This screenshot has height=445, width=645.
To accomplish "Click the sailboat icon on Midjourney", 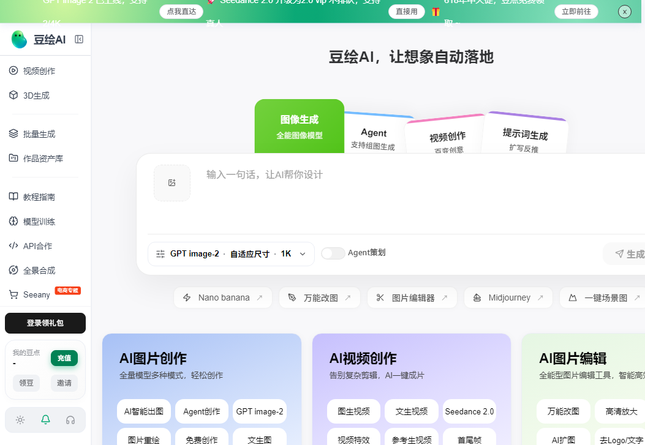I will coord(477,297).
